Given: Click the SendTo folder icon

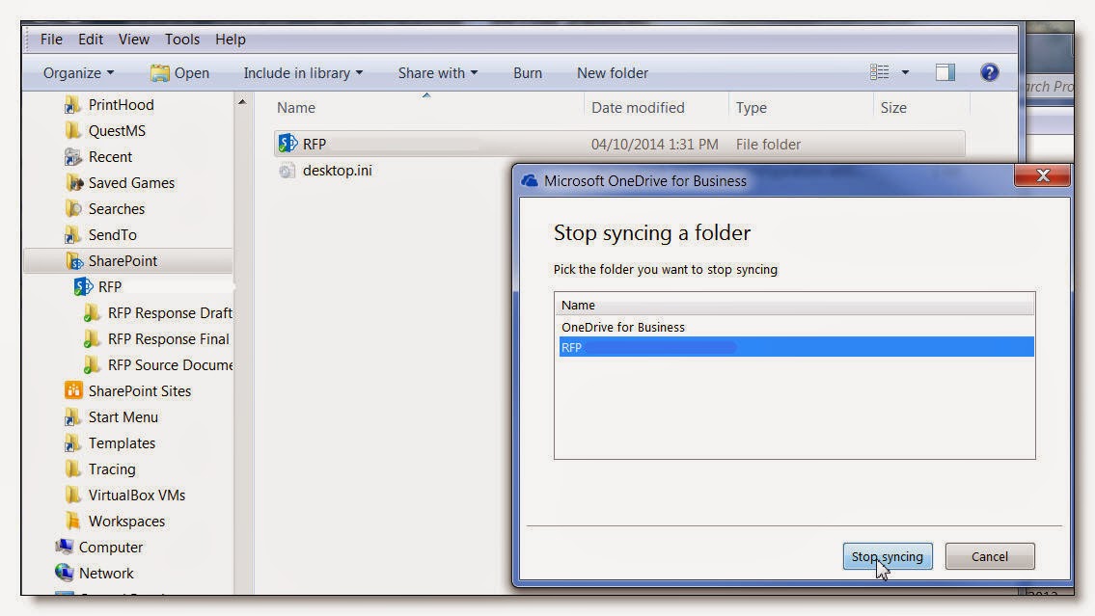Looking at the screenshot, I should tap(72, 235).
